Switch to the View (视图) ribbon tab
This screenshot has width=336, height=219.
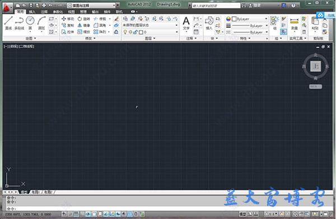(71, 12)
